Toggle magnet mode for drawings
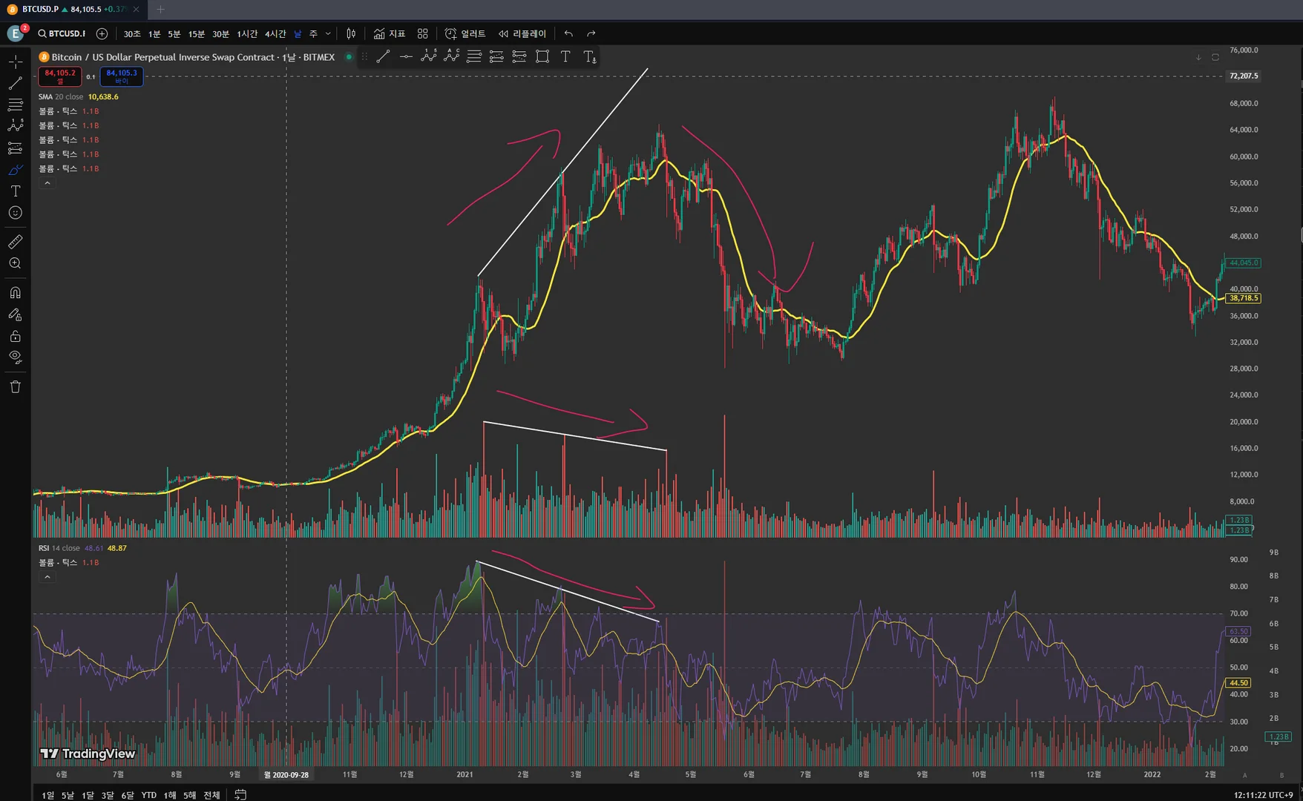This screenshot has width=1303, height=801. (x=15, y=292)
